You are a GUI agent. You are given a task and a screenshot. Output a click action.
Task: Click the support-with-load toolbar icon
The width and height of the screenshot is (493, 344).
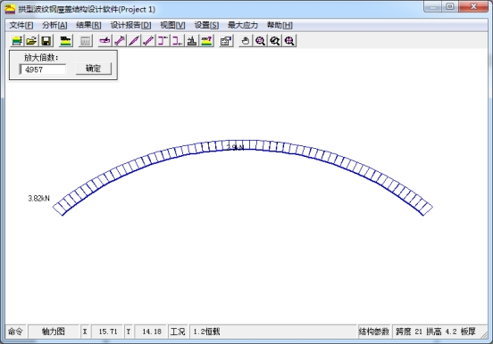coord(192,41)
